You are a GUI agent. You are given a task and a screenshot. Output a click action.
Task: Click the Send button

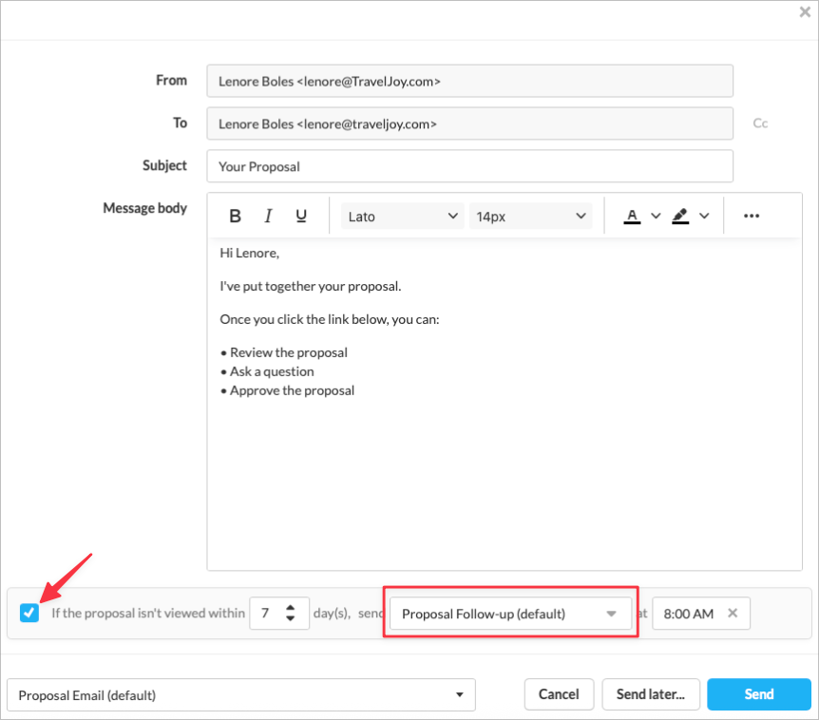[758, 694]
